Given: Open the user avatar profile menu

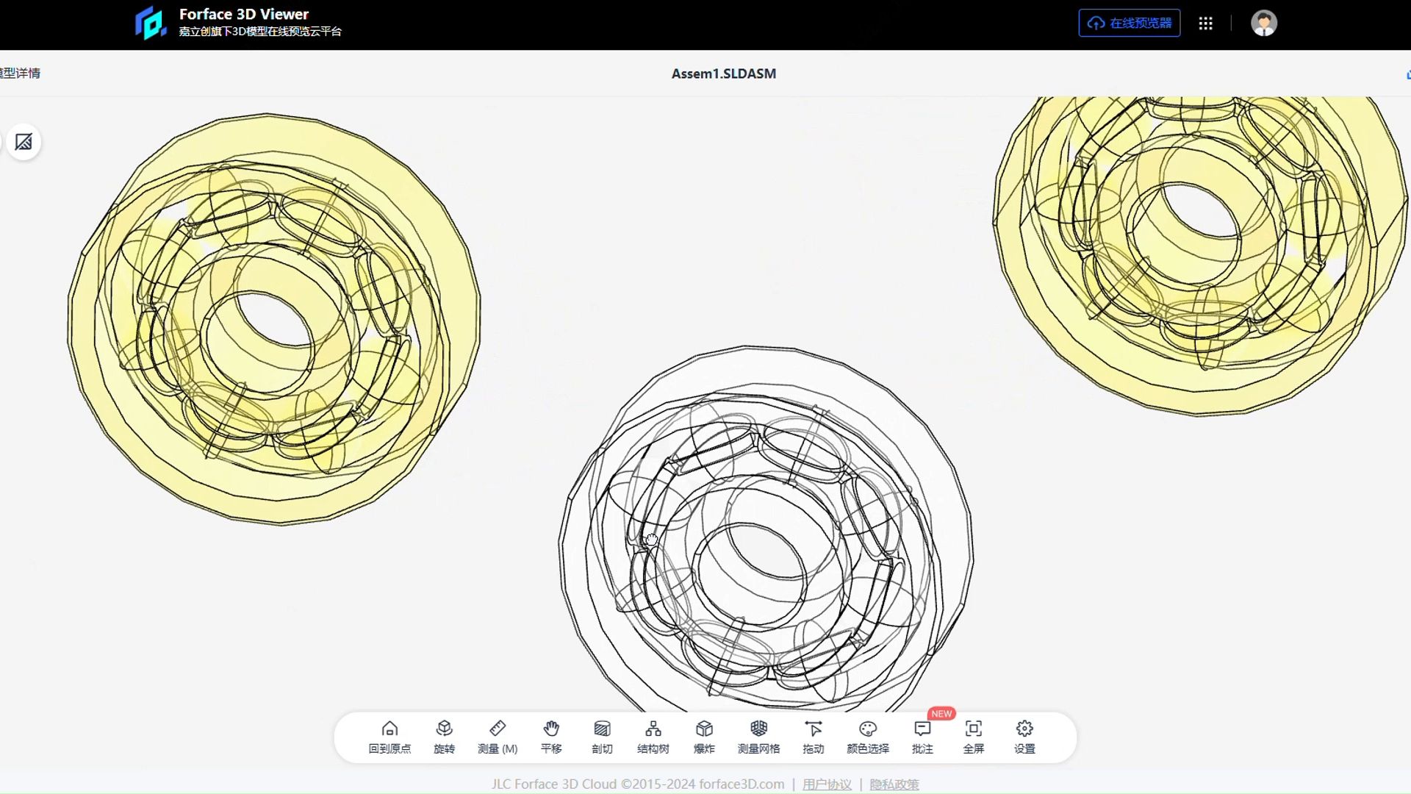Looking at the screenshot, I should pos(1263,24).
